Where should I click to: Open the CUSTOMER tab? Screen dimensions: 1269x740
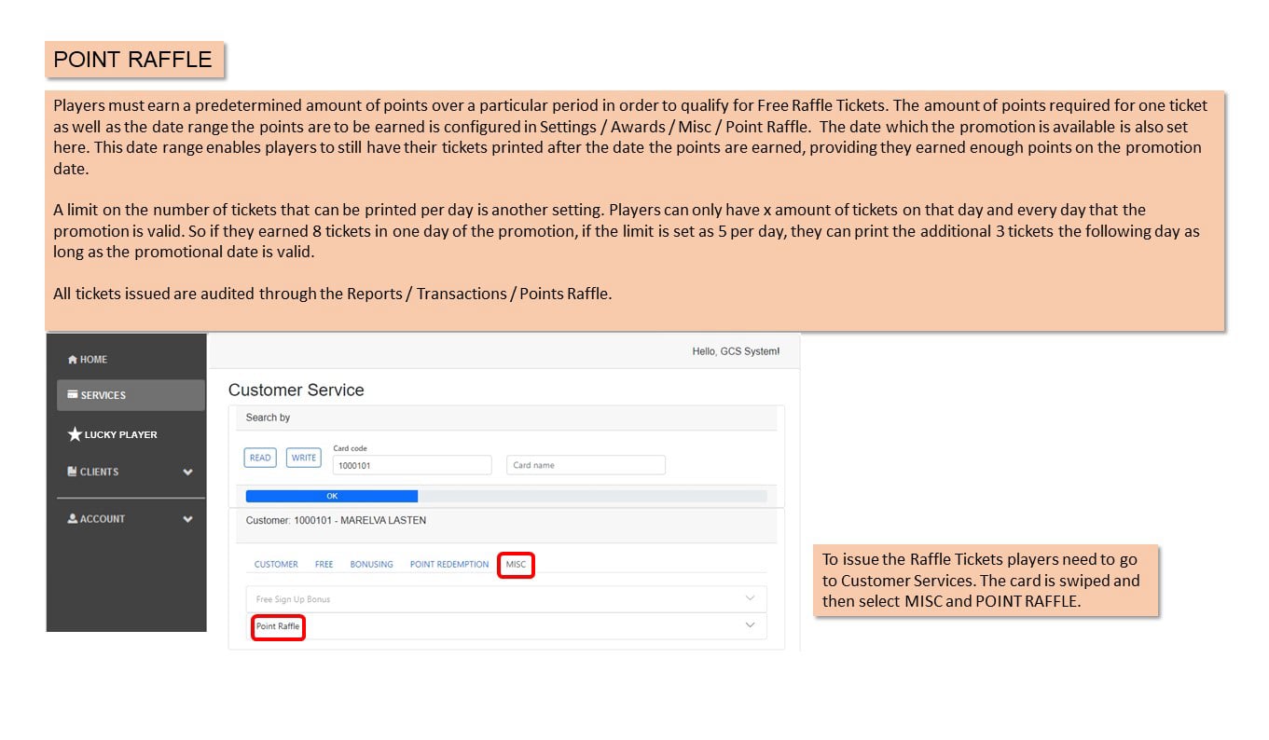click(x=276, y=565)
